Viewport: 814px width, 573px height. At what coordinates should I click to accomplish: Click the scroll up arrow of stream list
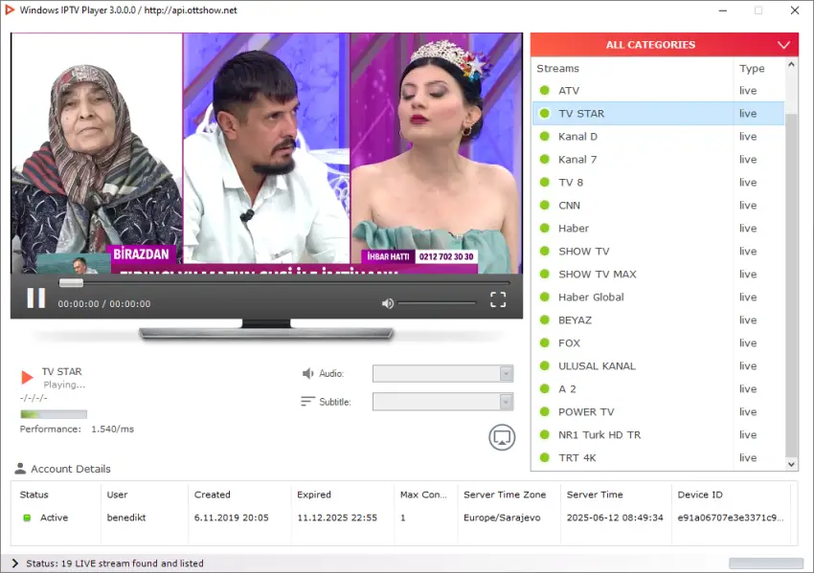[791, 64]
